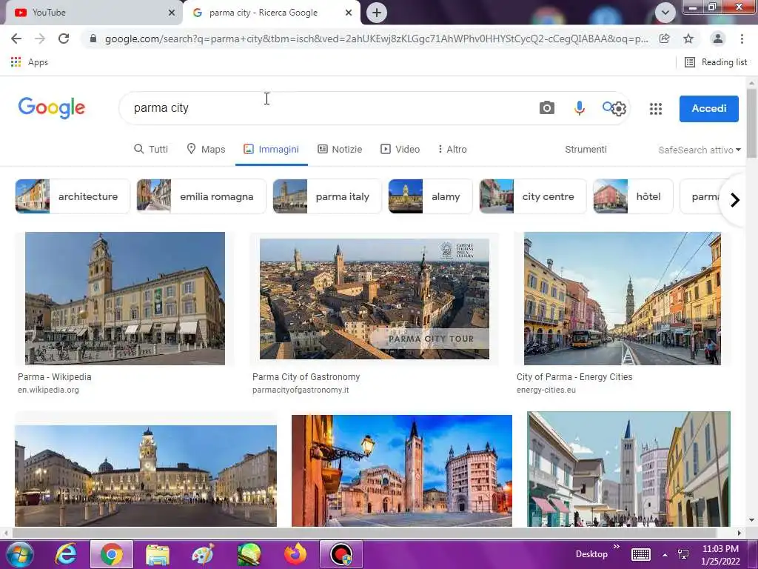
Task: Click the Accedi sign-in button
Action: coord(708,108)
